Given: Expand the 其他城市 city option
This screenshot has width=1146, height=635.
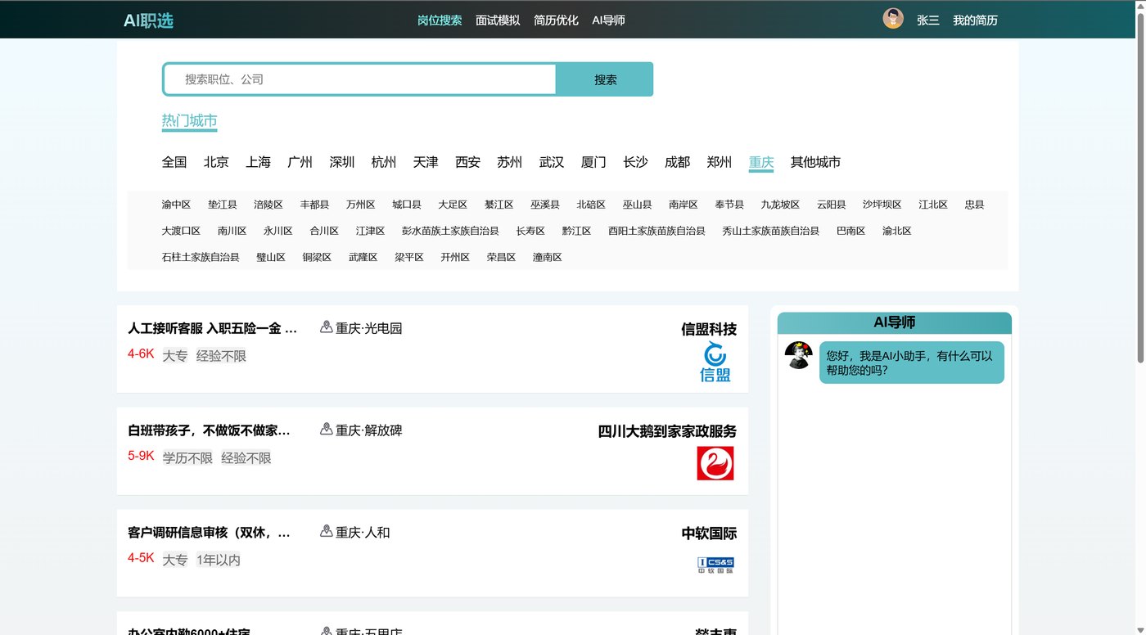Looking at the screenshot, I should [815, 162].
